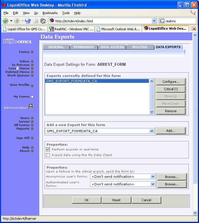The height and width of the screenshot is (223, 199).
Task: Click the square icon beside Sign Off
Action: pyautogui.click(x=32, y=138)
